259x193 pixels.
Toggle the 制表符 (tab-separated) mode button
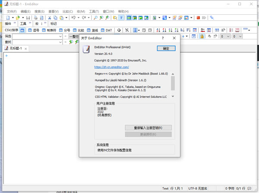tap(49, 30)
